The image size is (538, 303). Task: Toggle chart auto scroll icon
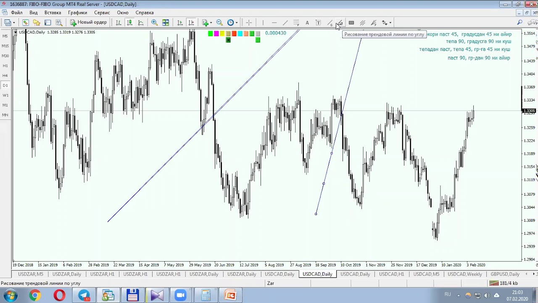pos(180,23)
